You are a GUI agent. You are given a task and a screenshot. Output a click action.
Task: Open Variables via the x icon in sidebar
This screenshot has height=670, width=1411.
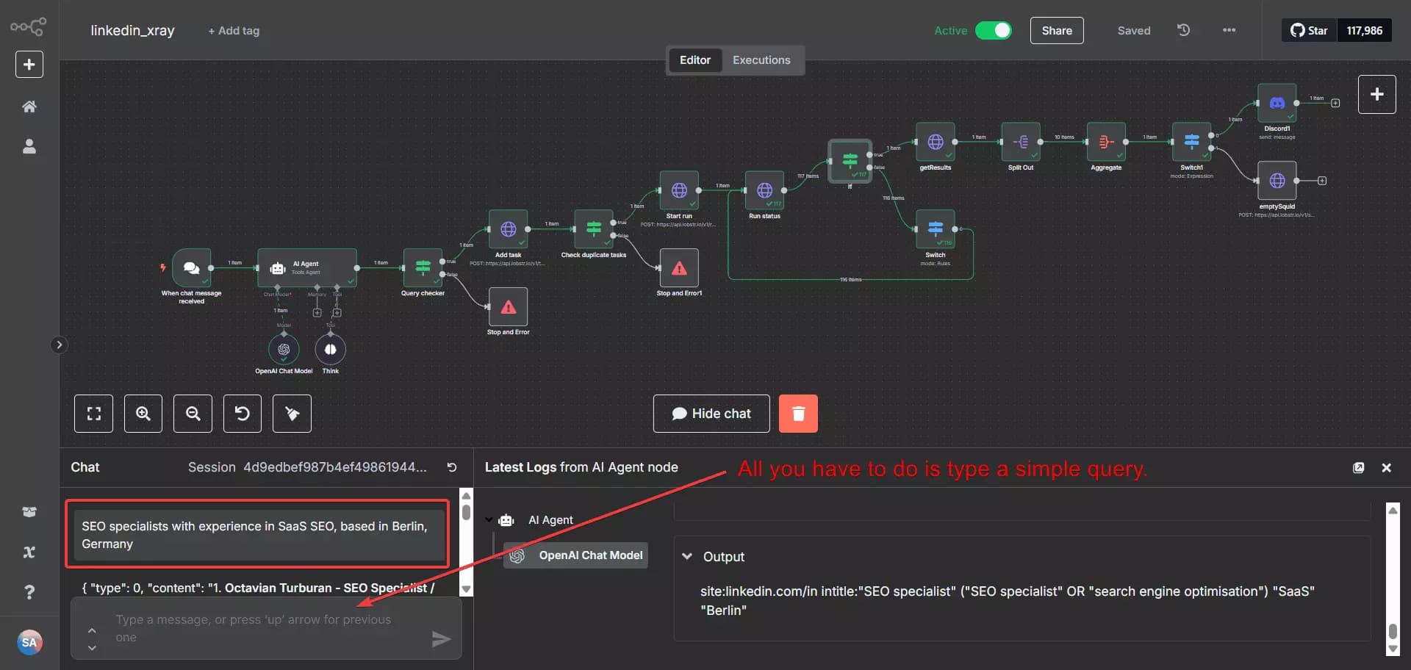(29, 552)
